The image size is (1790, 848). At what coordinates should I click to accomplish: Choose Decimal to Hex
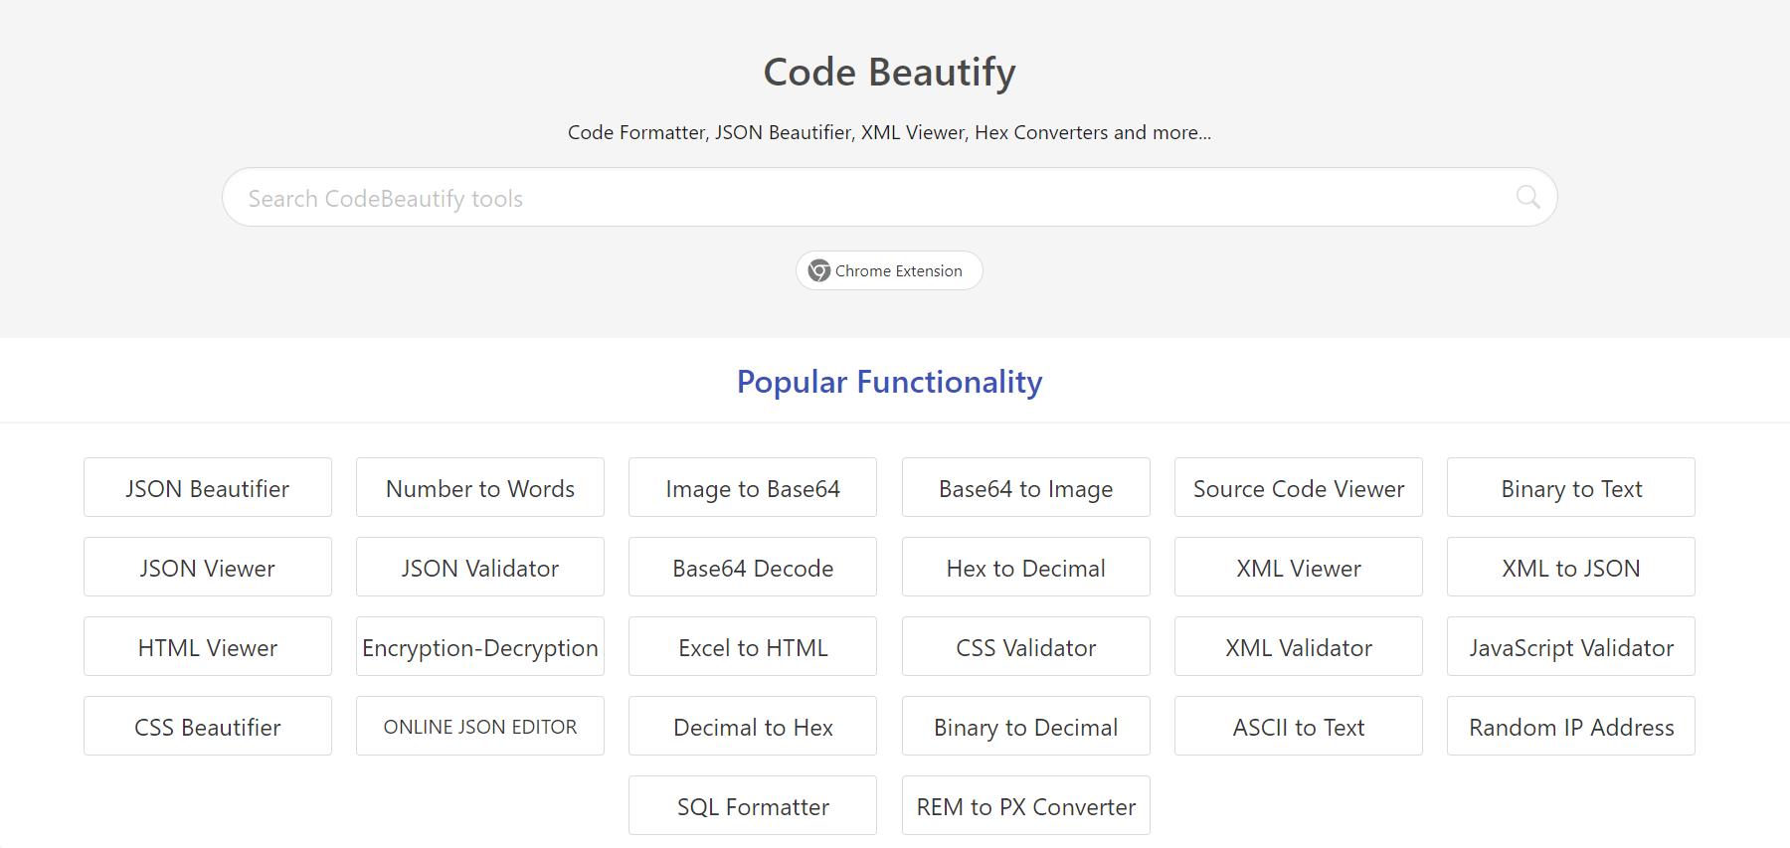tap(753, 726)
